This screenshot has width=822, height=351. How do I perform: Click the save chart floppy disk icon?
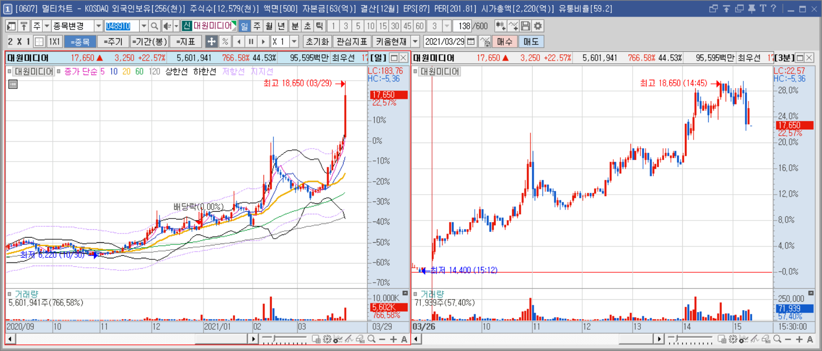tap(525, 26)
